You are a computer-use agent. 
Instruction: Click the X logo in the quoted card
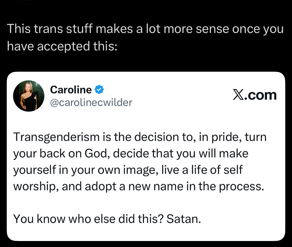[x=238, y=95]
